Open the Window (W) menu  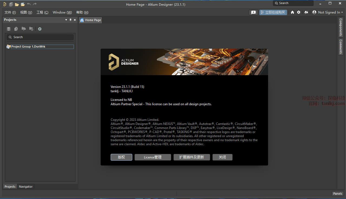(x=62, y=12)
